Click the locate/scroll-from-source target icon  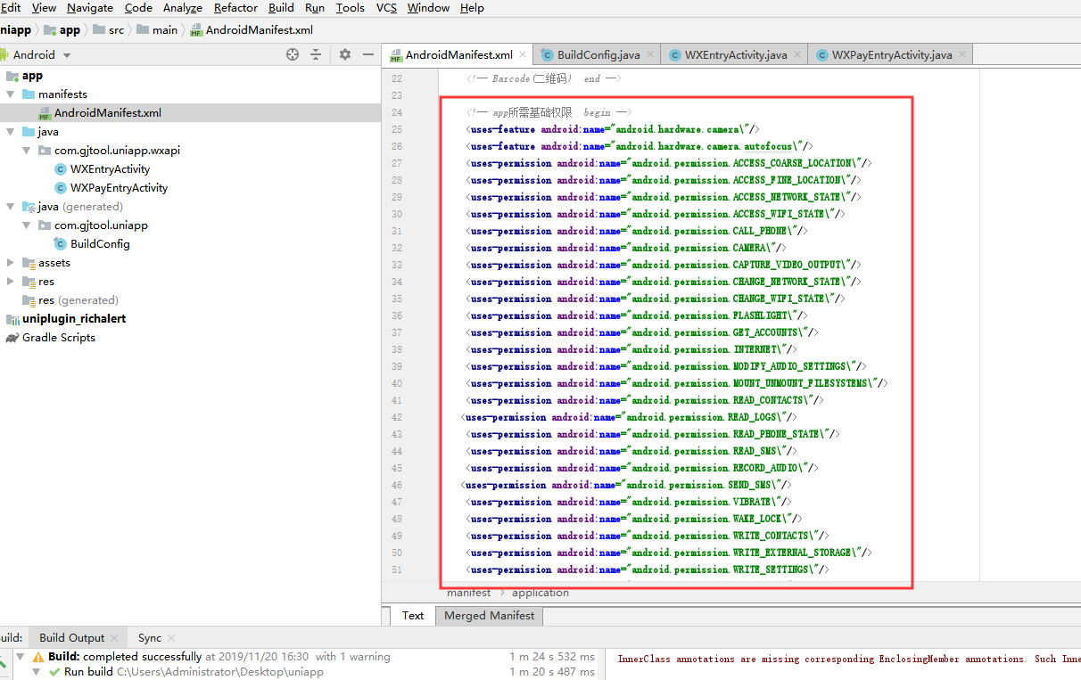[x=293, y=54]
